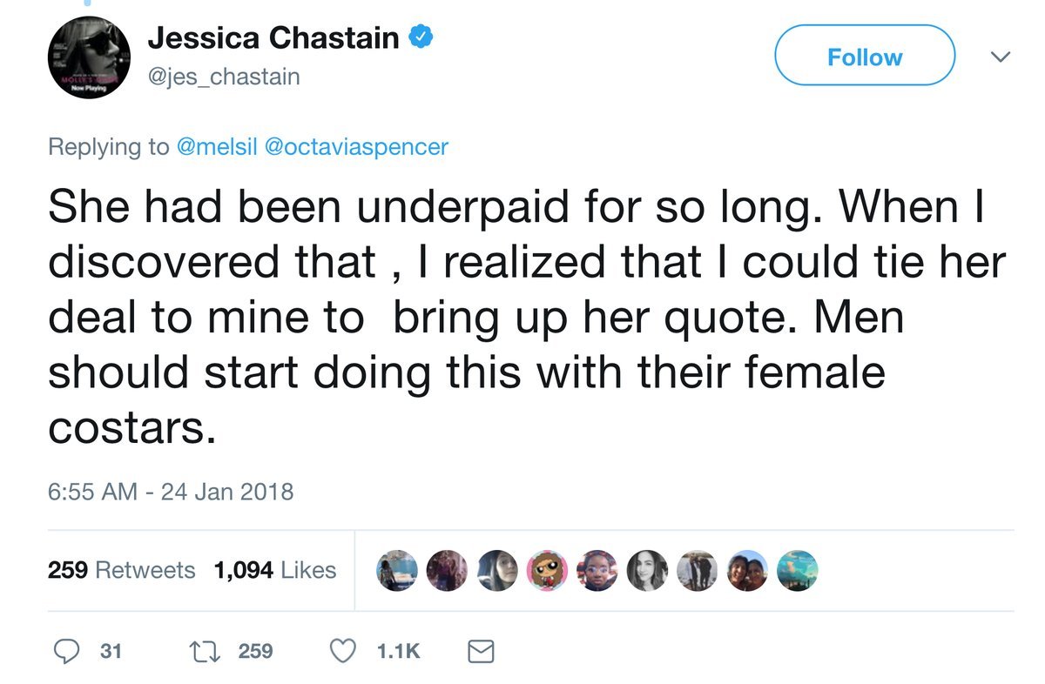The width and height of the screenshot is (1045, 684).
Task: Click the liker avatar with teal sky
Action: click(796, 570)
